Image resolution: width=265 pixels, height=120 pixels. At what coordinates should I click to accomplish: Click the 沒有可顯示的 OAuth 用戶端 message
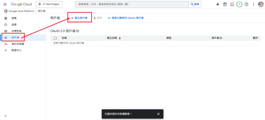69,43
